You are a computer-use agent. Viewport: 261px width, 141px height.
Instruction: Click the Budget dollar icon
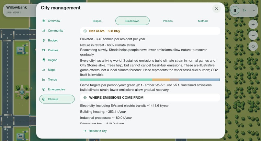click(x=44, y=40)
